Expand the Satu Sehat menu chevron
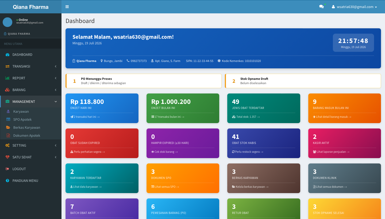This screenshot has height=219, width=385. click(x=56, y=157)
